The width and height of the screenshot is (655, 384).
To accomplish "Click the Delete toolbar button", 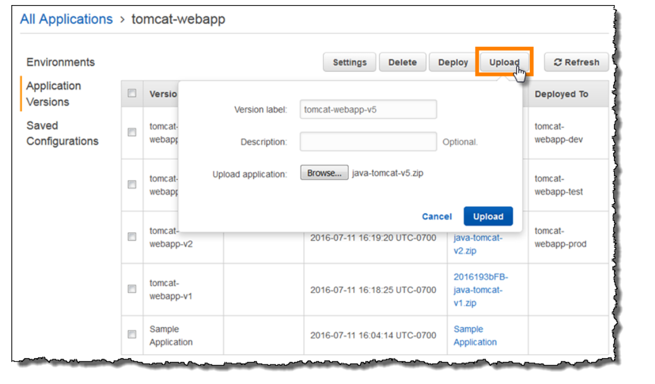I will click(402, 63).
